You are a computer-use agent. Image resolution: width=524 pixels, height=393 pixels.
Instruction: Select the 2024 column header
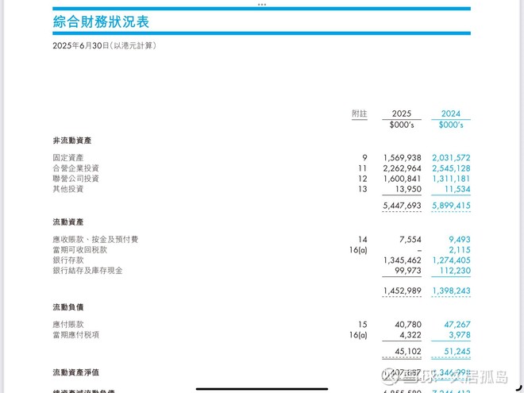(450, 114)
